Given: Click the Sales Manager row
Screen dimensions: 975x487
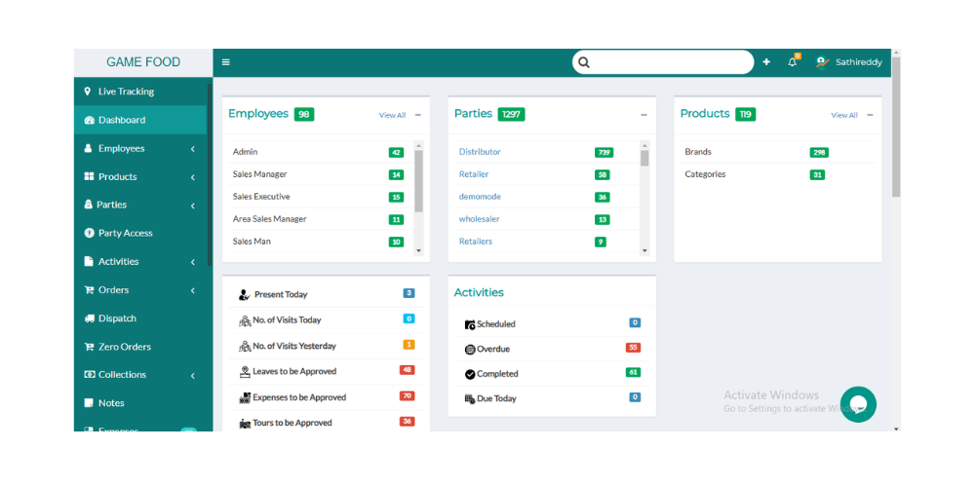Looking at the screenshot, I should [x=319, y=174].
